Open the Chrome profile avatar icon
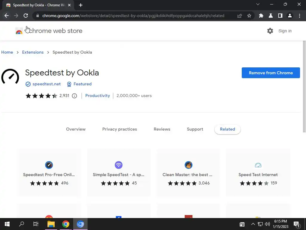 pos(290,16)
